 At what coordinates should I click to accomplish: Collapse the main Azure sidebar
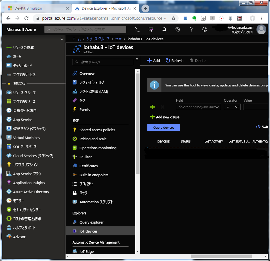[x=62, y=39]
